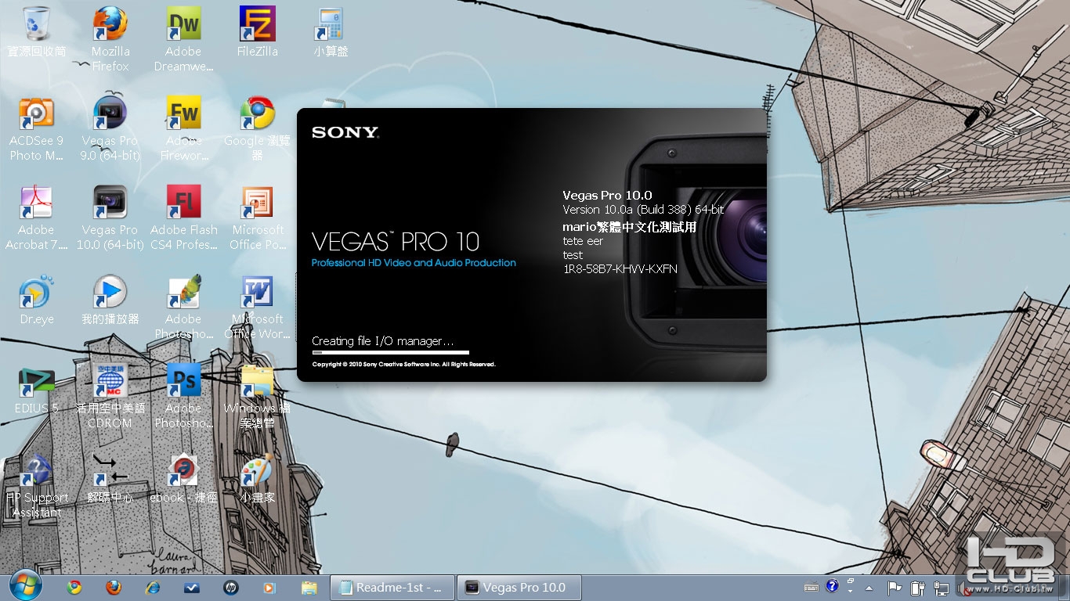This screenshot has height=601, width=1070.
Task: Show hidden system tray icons arrow
Action: click(x=869, y=587)
